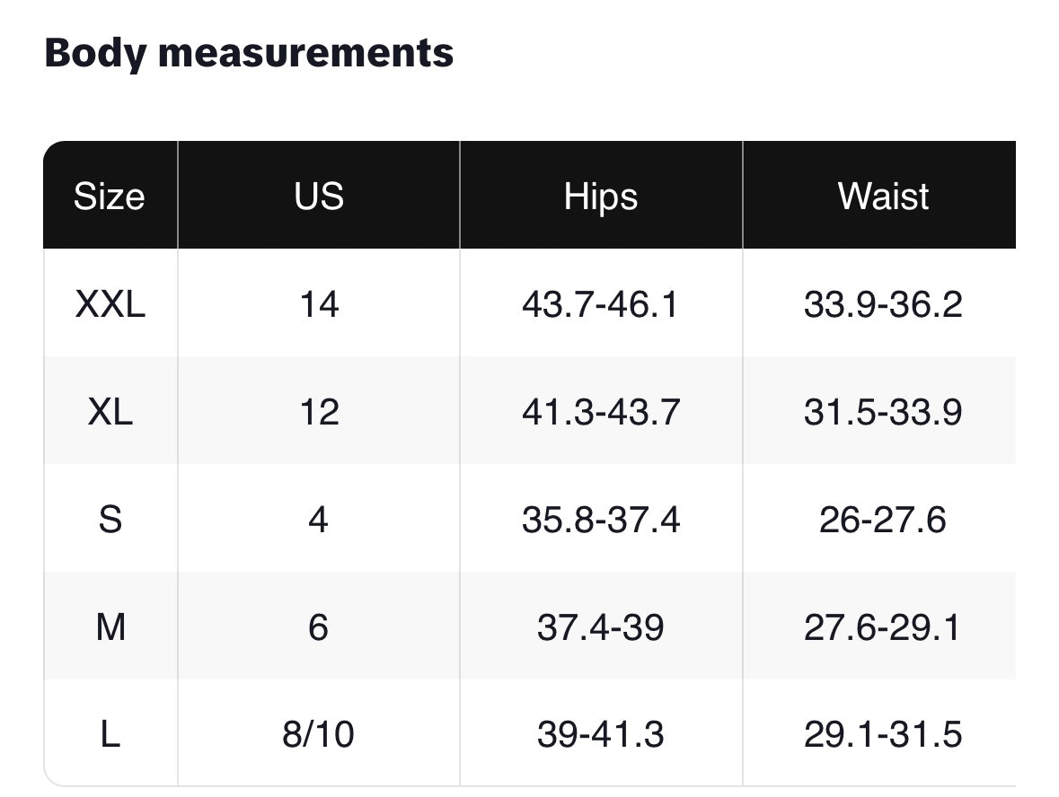Click the Hips column header

point(601,196)
